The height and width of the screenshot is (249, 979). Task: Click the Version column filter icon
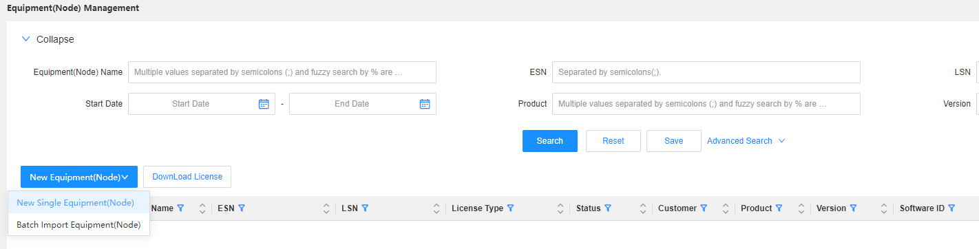pyautogui.click(x=853, y=208)
